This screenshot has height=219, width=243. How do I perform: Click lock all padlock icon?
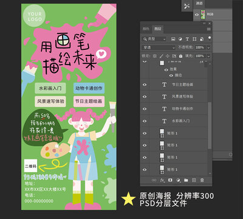[x=180, y=56]
